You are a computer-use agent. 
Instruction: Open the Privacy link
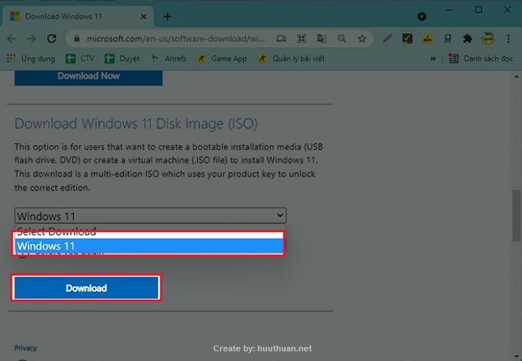(25, 348)
